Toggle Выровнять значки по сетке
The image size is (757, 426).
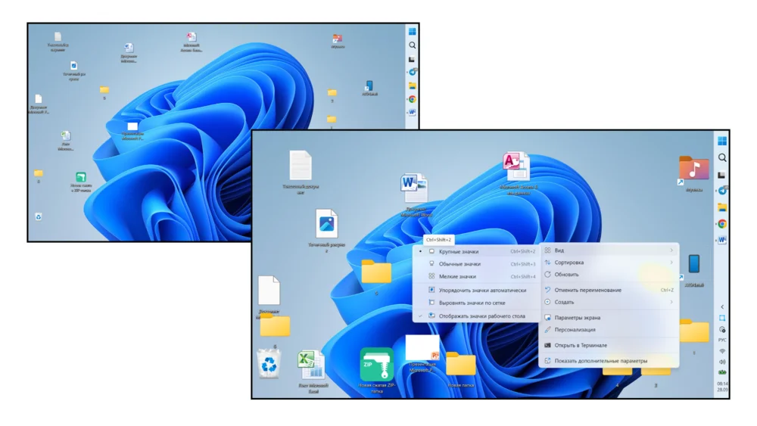[477, 303]
